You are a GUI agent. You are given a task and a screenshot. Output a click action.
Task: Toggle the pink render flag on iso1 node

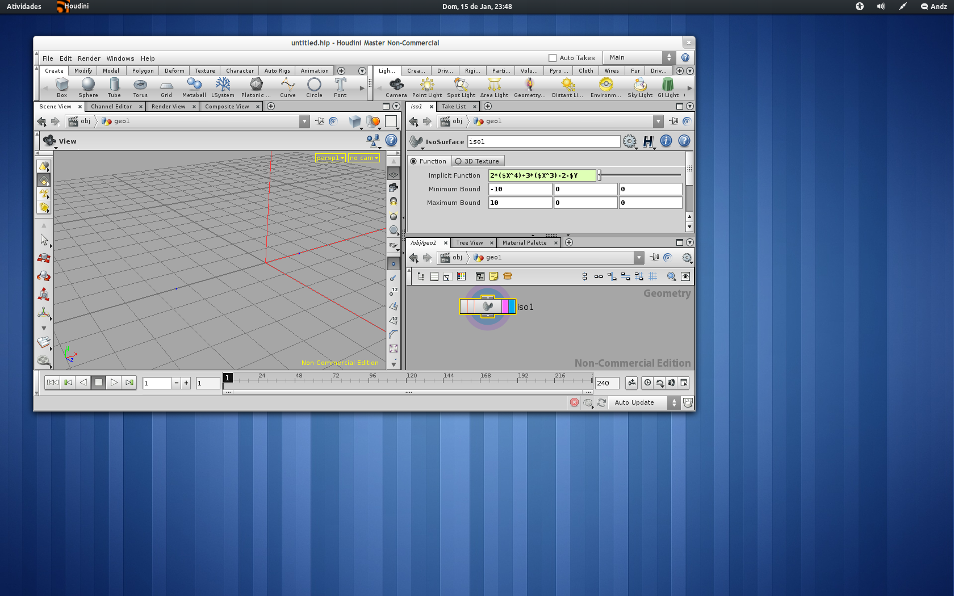[x=505, y=307]
